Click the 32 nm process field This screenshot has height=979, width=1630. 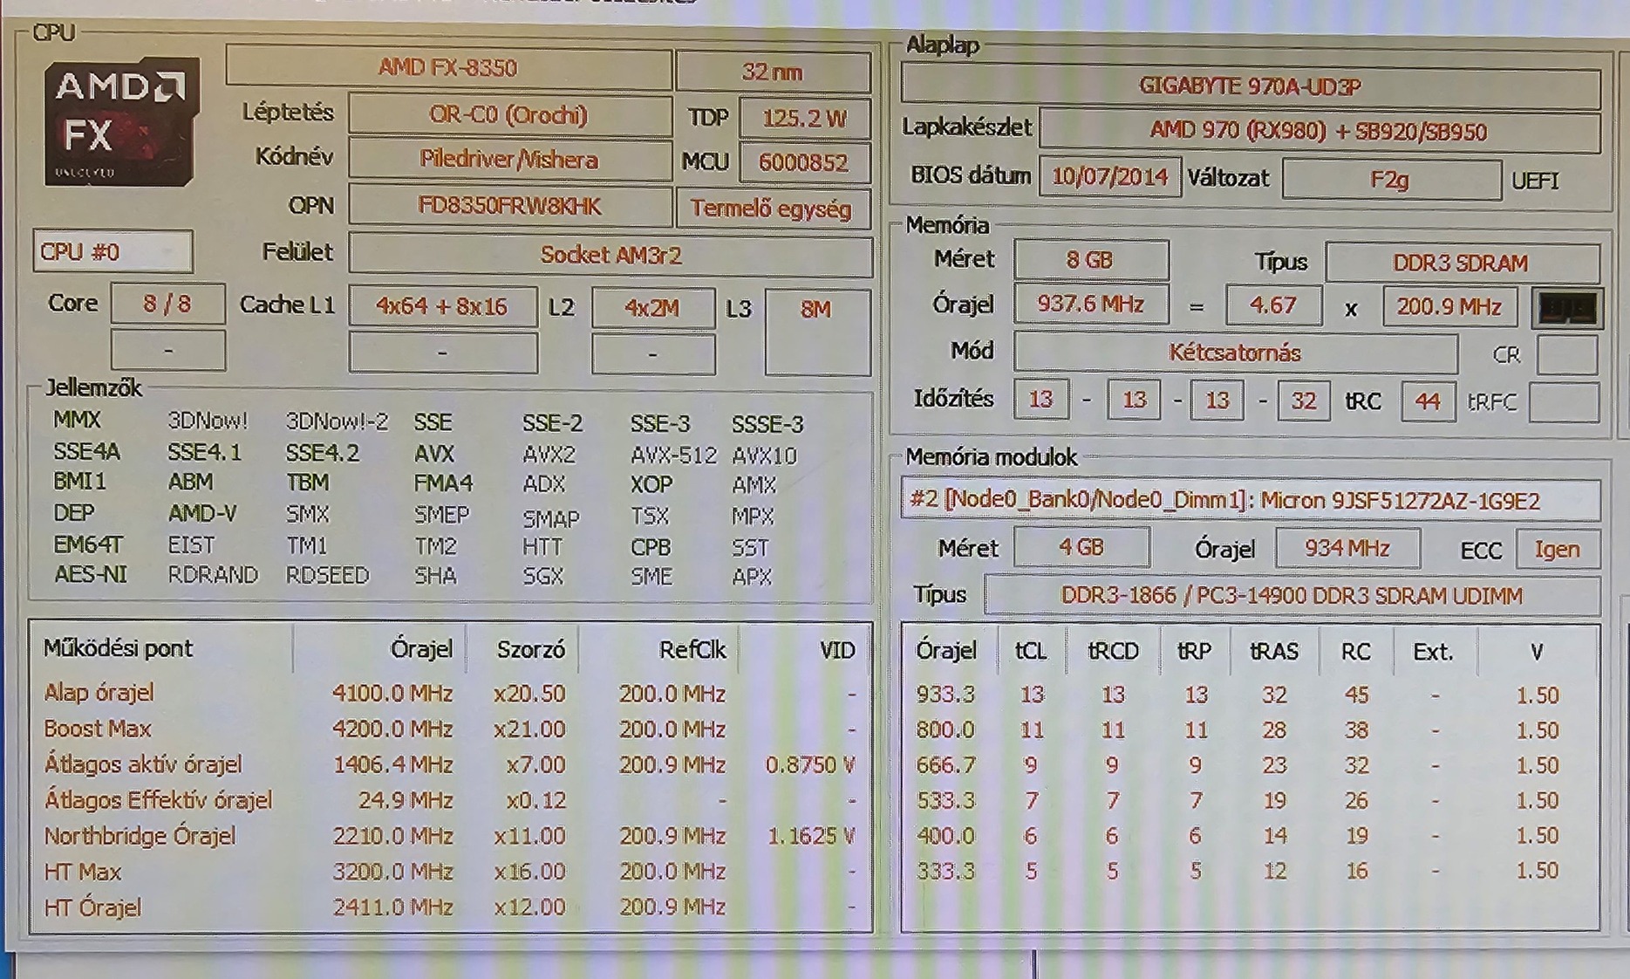(x=773, y=72)
